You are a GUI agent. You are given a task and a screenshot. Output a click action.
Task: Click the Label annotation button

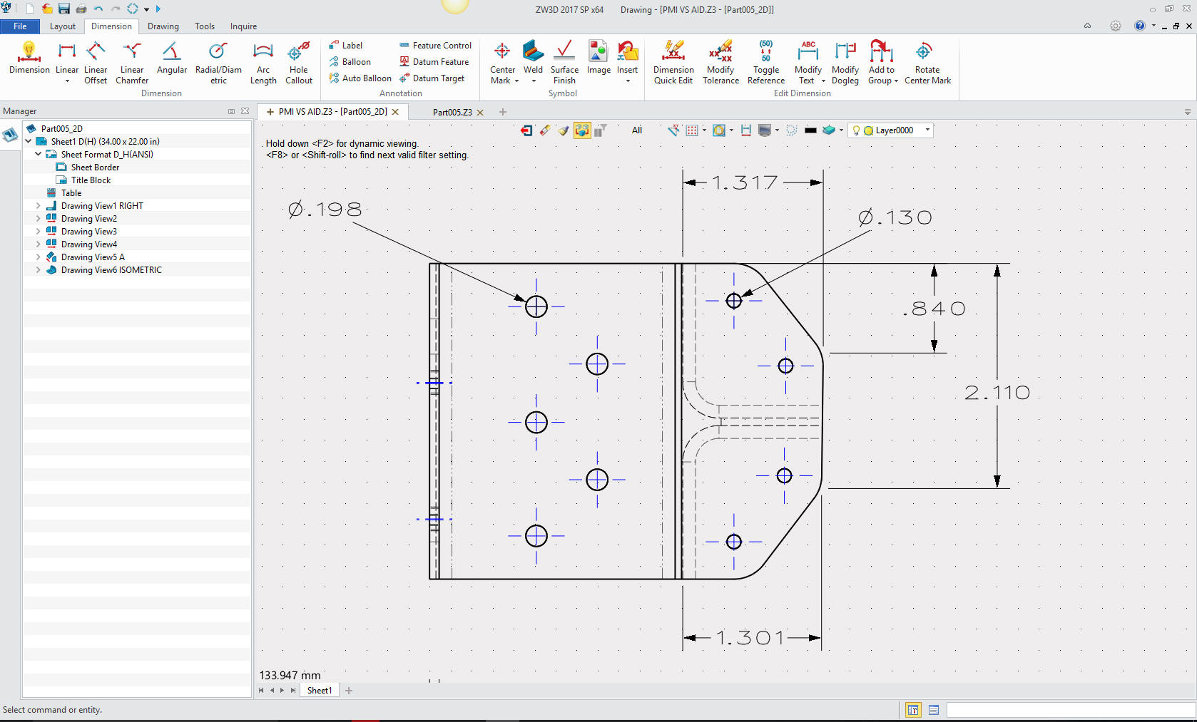pyautogui.click(x=345, y=46)
